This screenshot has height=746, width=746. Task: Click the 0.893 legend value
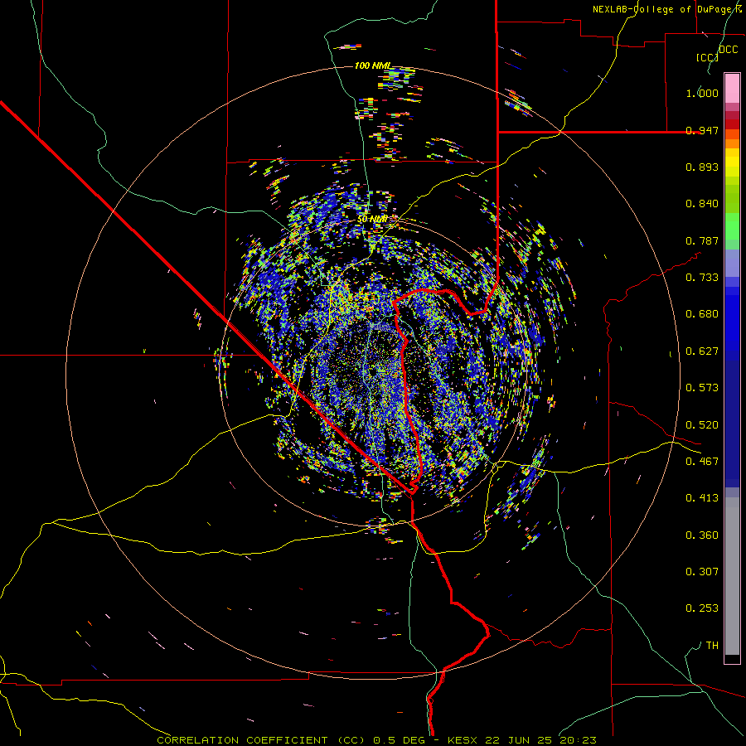702,167
